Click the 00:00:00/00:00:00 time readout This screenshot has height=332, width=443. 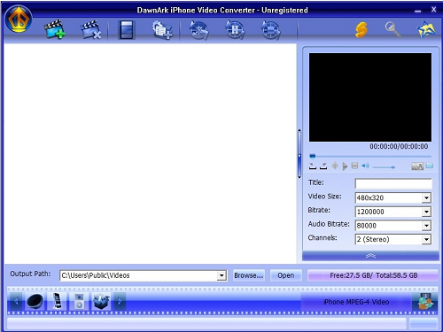click(399, 146)
